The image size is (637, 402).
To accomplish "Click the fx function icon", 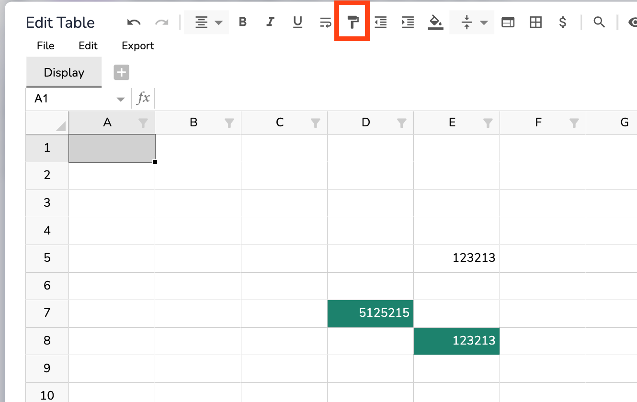I will point(143,99).
